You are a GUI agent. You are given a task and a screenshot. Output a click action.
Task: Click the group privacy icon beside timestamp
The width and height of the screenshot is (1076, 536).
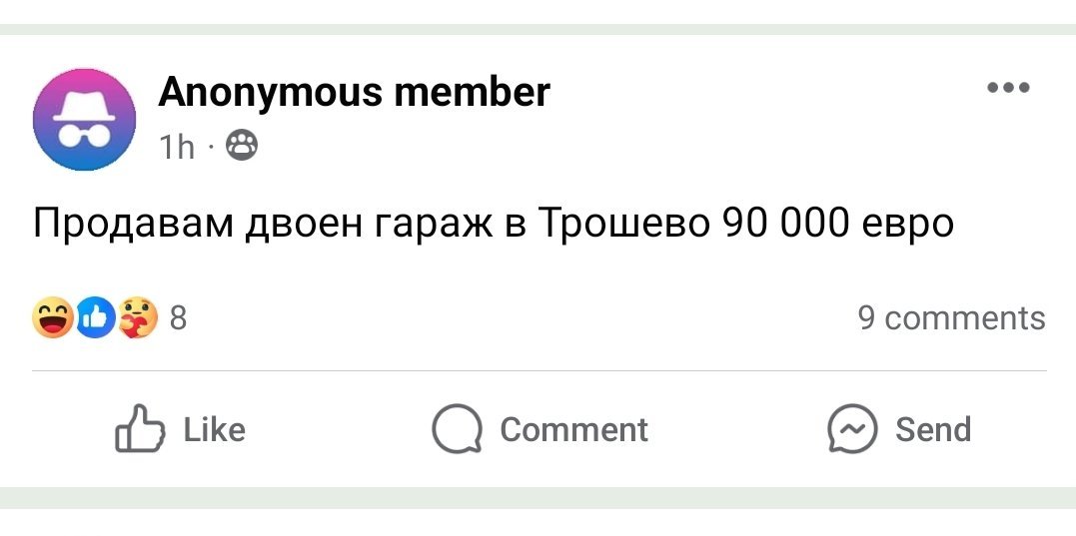coord(242,148)
